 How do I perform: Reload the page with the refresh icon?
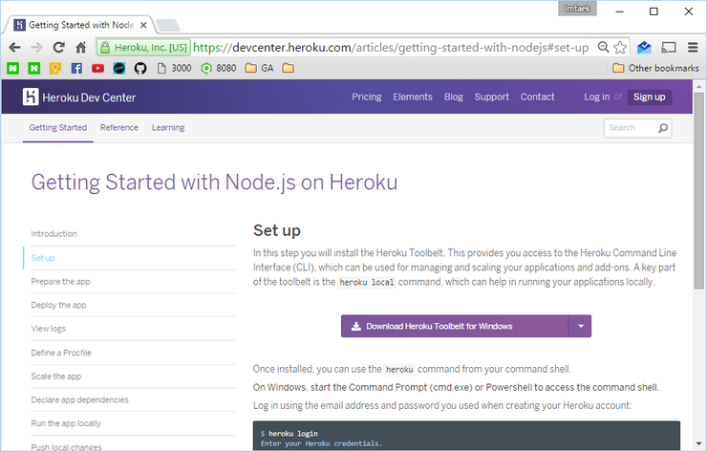click(x=58, y=48)
